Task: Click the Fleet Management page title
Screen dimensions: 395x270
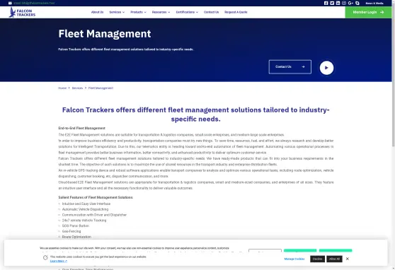Action: pos(105,34)
